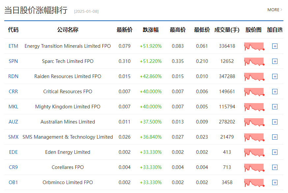The width and height of the screenshot is (288, 193).
Task: Click the 跌涨幅 column header
Action: click(151, 30)
